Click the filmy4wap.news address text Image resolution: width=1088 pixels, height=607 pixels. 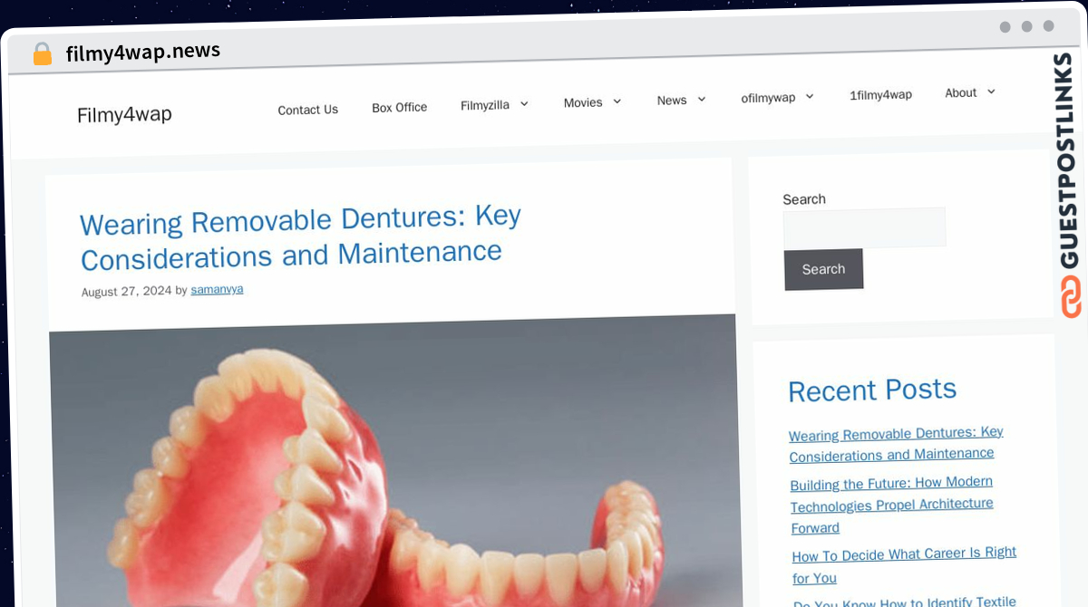click(x=143, y=52)
